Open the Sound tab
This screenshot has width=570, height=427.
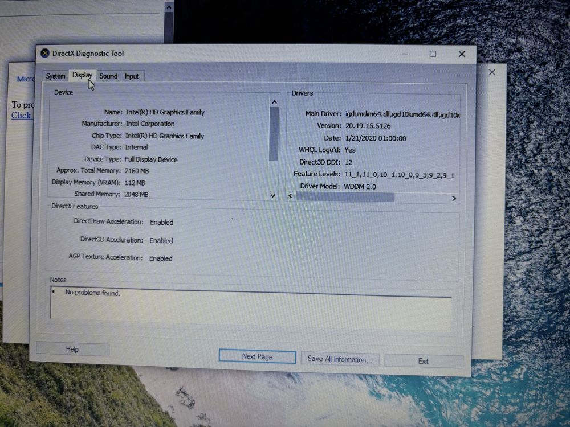coord(108,76)
